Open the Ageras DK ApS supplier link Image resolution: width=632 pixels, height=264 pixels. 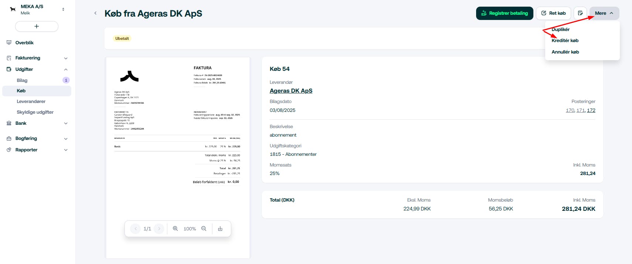coord(291,91)
